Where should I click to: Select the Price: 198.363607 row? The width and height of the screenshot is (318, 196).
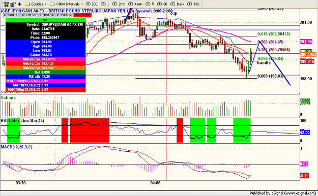(x=45, y=38)
